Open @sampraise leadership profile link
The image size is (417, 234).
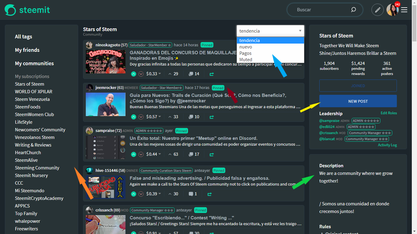(329, 121)
